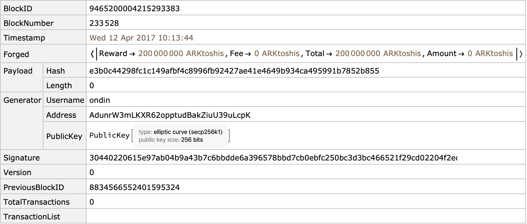Click the Forged row label
Viewport: 527px width, 224px height.
16,54
